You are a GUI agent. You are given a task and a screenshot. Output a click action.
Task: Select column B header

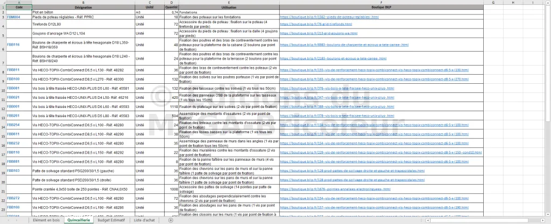tap(83, 3)
